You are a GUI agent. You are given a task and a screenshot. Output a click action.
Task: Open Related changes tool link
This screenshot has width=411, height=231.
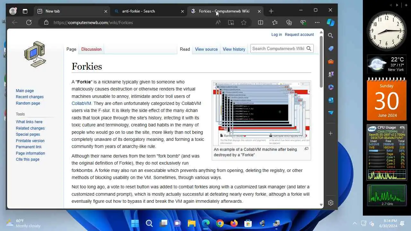(30, 128)
